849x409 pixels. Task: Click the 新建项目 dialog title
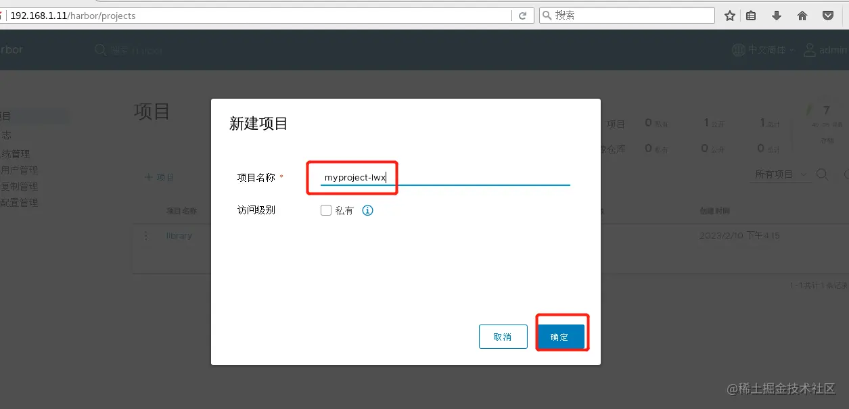coord(258,123)
